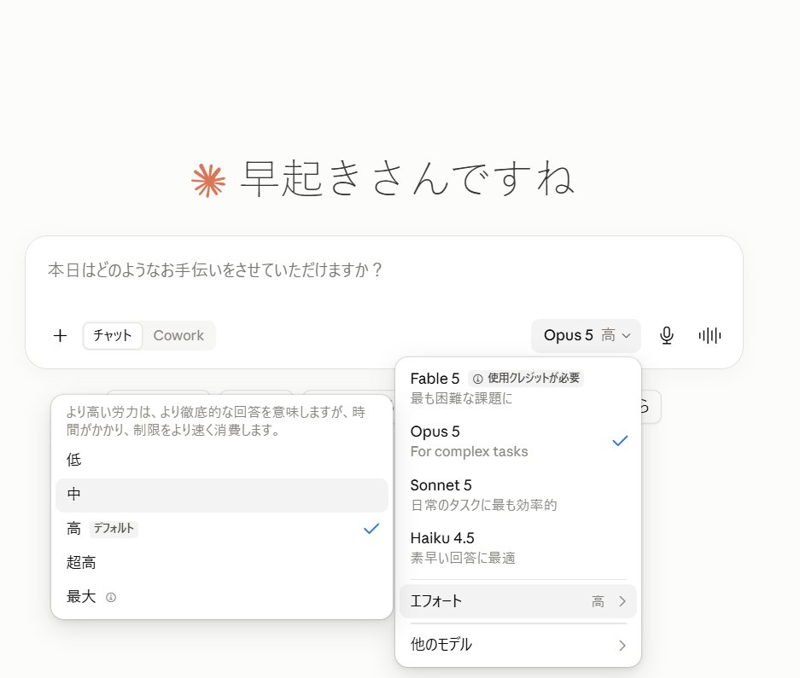800x678 pixels.
Task: Click the For complex tasks description
Action: (469, 452)
